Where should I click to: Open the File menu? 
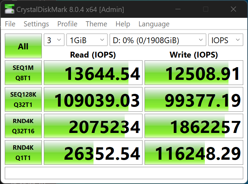click(10, 24)
